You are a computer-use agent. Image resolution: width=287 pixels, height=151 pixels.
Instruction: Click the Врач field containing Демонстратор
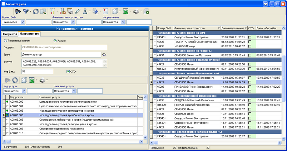(61, 55)
